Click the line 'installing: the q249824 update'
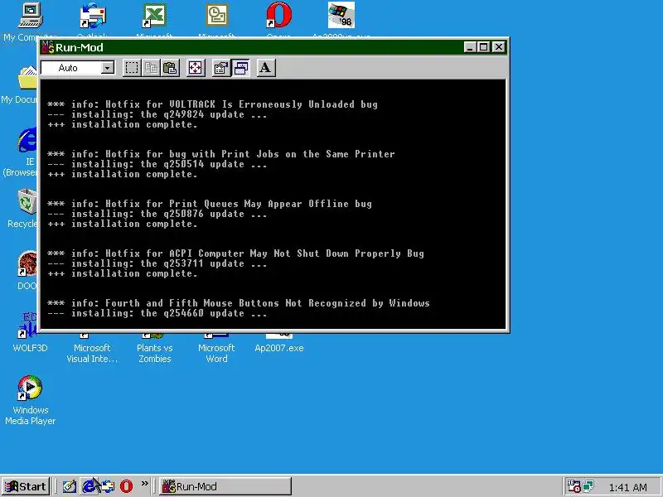The image size is (663, 497). tap(157, 114)
